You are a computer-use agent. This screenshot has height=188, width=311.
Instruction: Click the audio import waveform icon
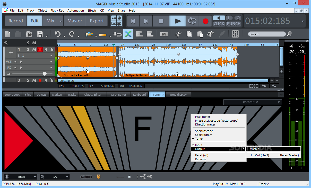click(29, 34)
